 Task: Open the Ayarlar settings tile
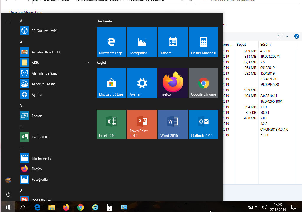pos(142,83)
